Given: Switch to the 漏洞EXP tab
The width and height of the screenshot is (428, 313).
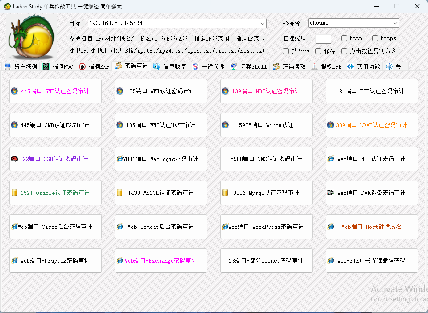Looking at the screenshot, I should pyautogui.click(x=94, y=66).
